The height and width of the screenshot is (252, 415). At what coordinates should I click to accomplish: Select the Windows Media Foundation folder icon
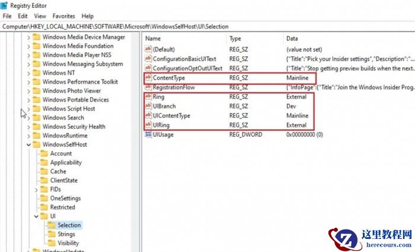point(37,46)
